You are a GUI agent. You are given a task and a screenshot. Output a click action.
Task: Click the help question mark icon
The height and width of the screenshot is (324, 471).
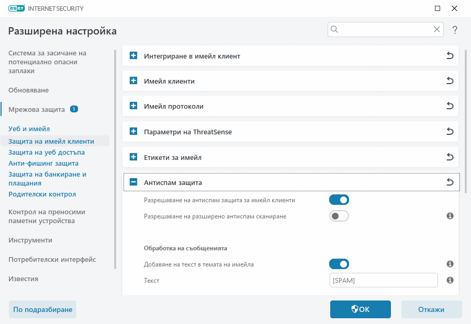pos(455,30)
